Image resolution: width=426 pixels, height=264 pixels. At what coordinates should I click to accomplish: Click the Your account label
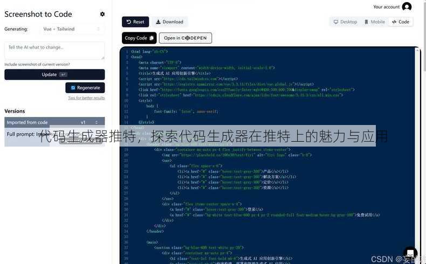coord(386,7)
